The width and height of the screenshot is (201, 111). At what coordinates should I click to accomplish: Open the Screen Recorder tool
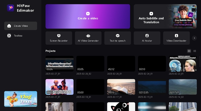click(x=59, y=38)
